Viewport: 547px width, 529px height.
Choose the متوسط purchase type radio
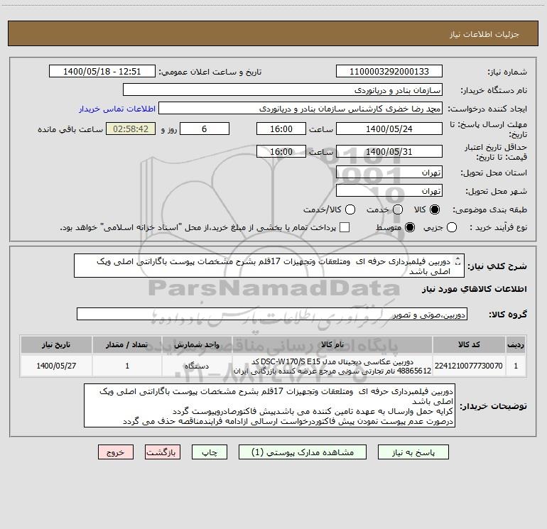pos(410,227)
